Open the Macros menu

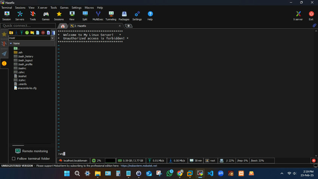tap(89, 8)
